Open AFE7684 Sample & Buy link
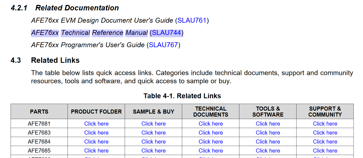 click(x=154, y=142)
